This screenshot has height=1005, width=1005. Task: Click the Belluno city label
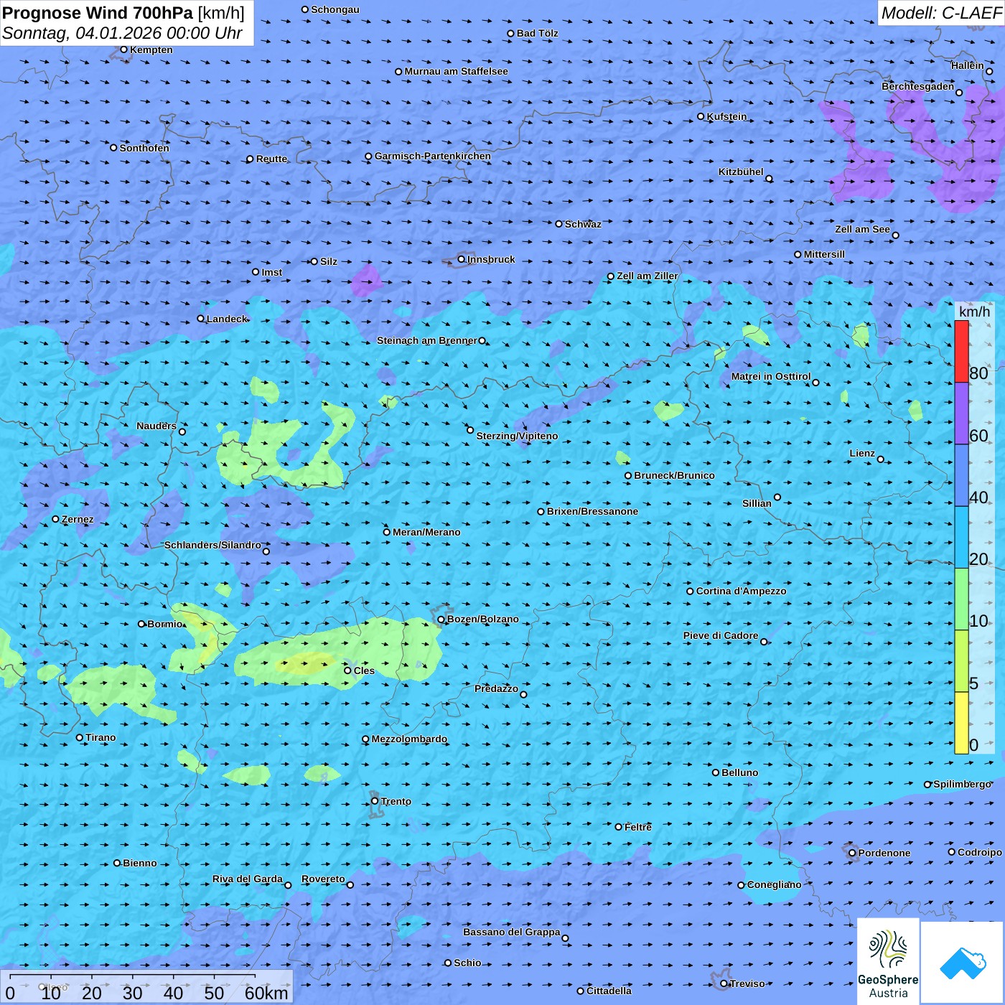click(x=739, y=772)
